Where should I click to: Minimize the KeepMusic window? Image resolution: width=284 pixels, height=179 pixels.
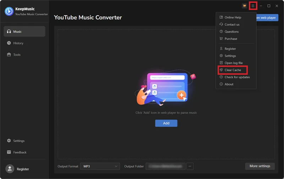tap(261, 6)
